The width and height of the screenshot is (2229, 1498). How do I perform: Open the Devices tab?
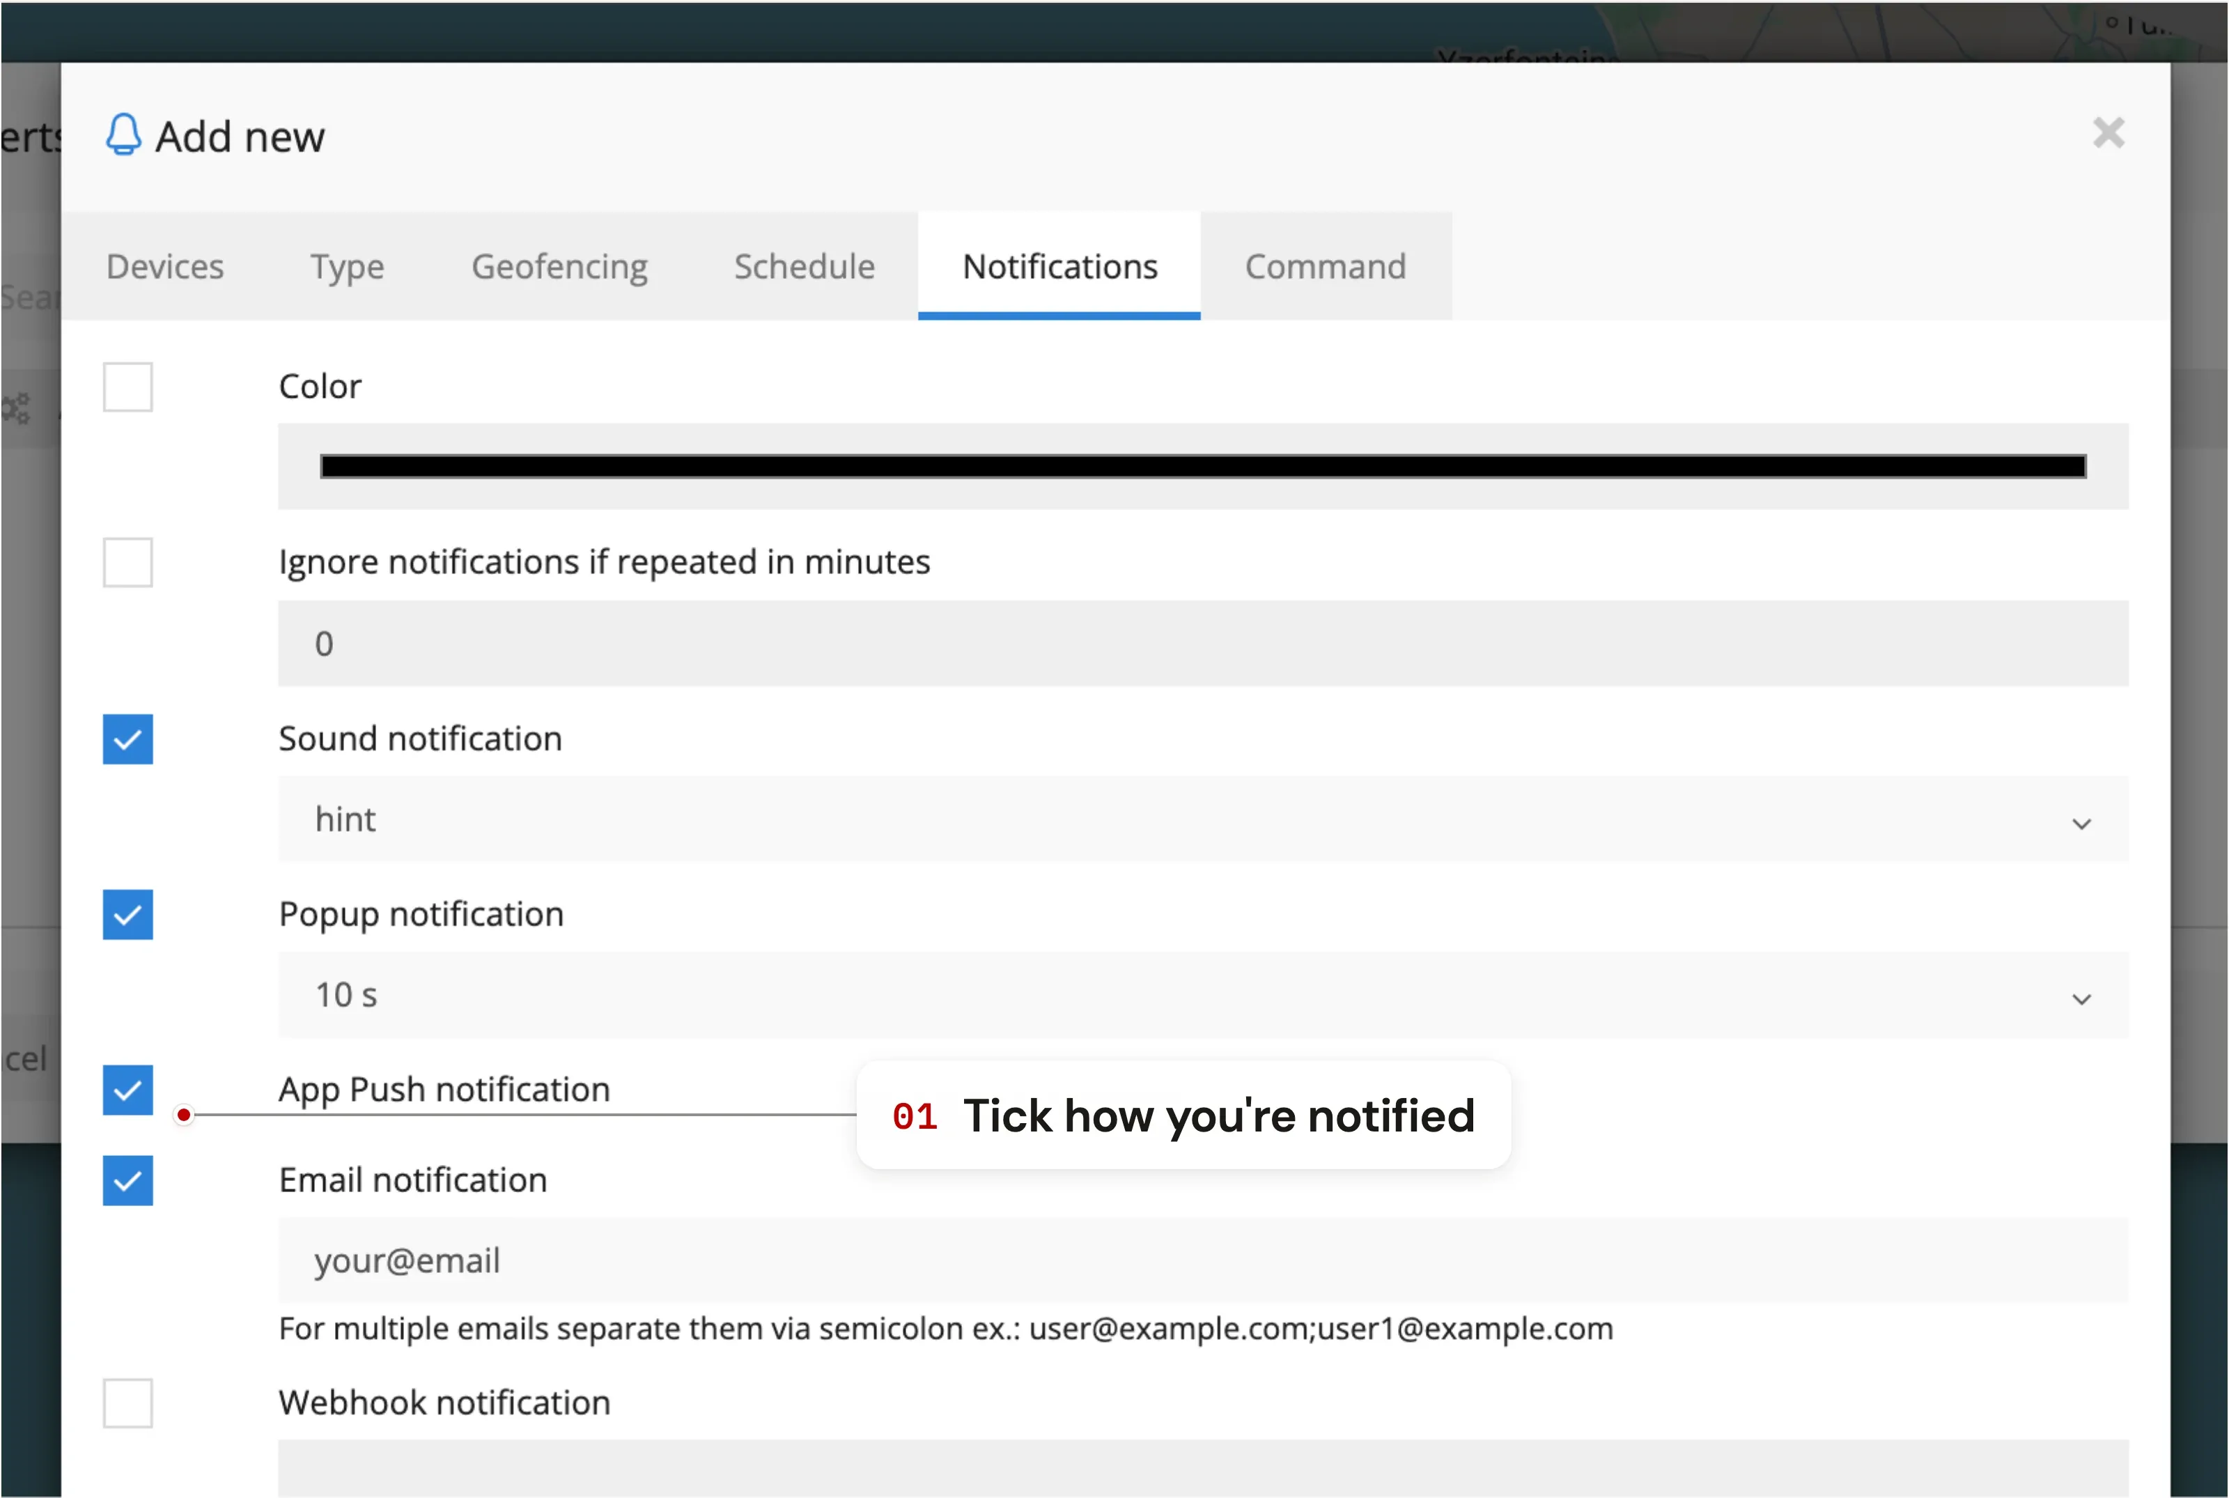pyautogui.click(x=165, y=267)
